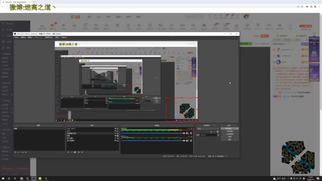Decrease transition duration with down arrow
322x181 pixels.
218,136
